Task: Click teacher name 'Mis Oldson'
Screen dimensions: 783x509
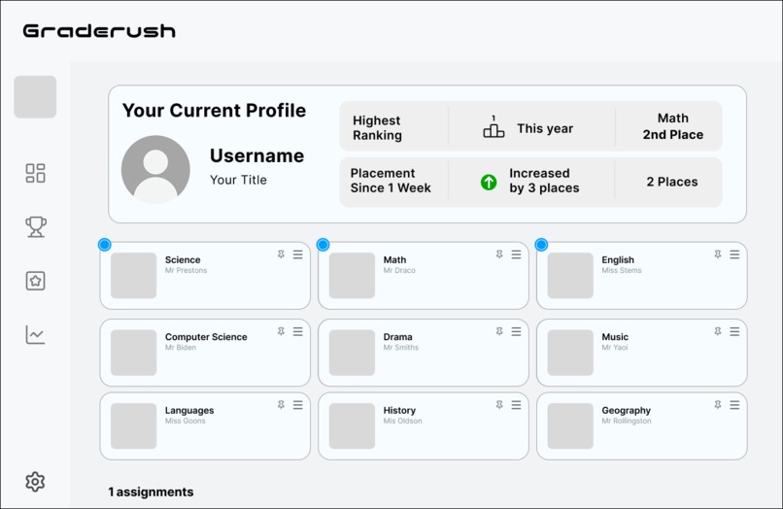Action: pos(402,421)
